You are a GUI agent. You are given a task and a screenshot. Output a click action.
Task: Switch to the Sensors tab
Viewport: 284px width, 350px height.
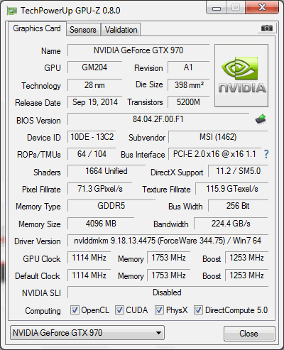[x=83, y=30]
